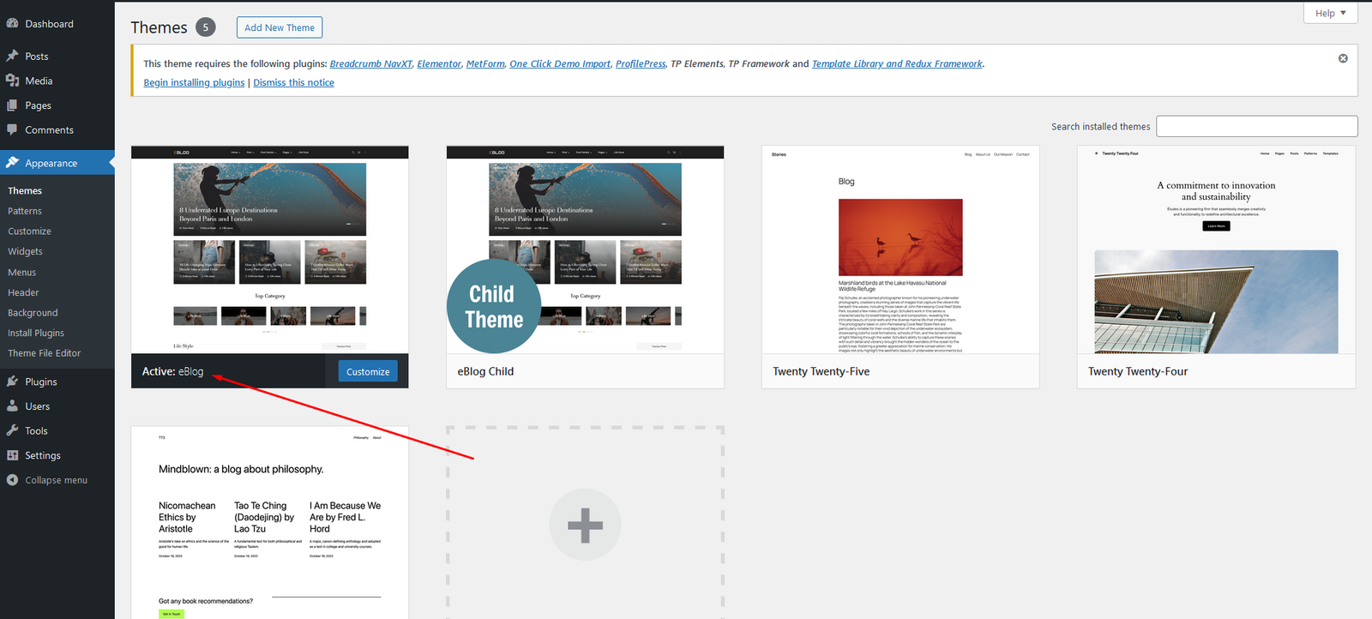Click the Users person icon
The height and width of the screenshot is (619, 1372).
tap(12, 406)
